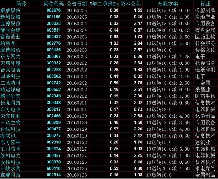Select the stock name 东方电热
Screen dimensions: 218x179
[11, 109]
